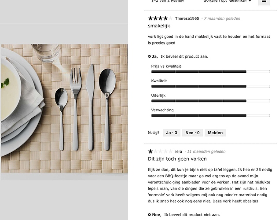Image resolution: width=279 pixels, height=220 pixels.
Task: Open the Sorteren op Recentste dropdown
Action: tap(228, 1)
